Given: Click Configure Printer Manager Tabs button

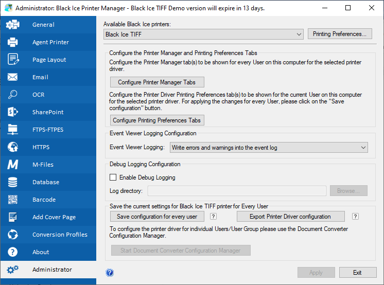Looking at the screenshot, I should point(157,82).
